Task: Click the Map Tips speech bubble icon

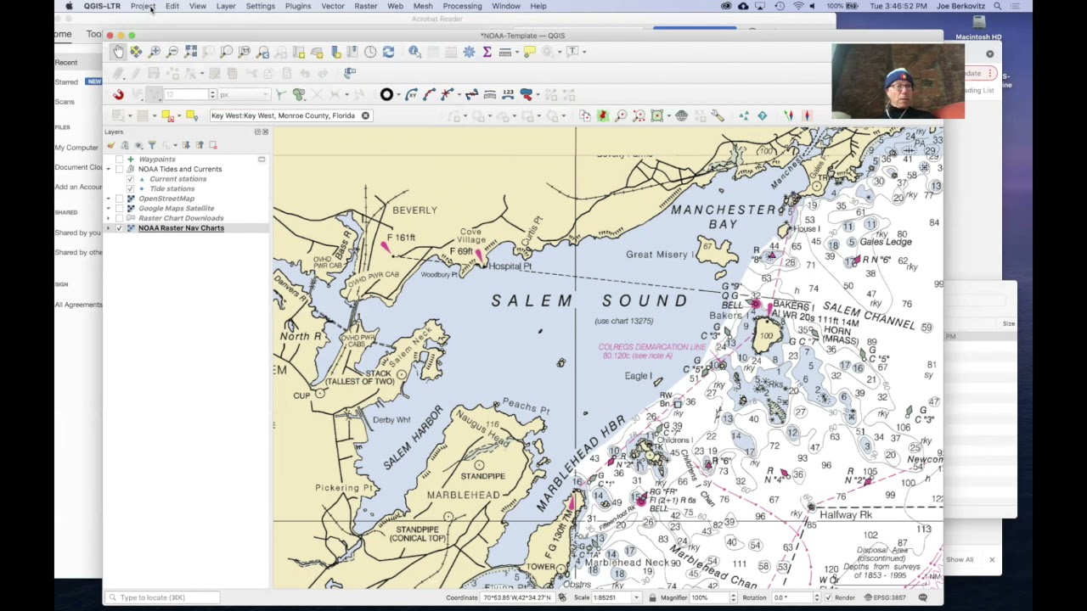Action: 529,52
